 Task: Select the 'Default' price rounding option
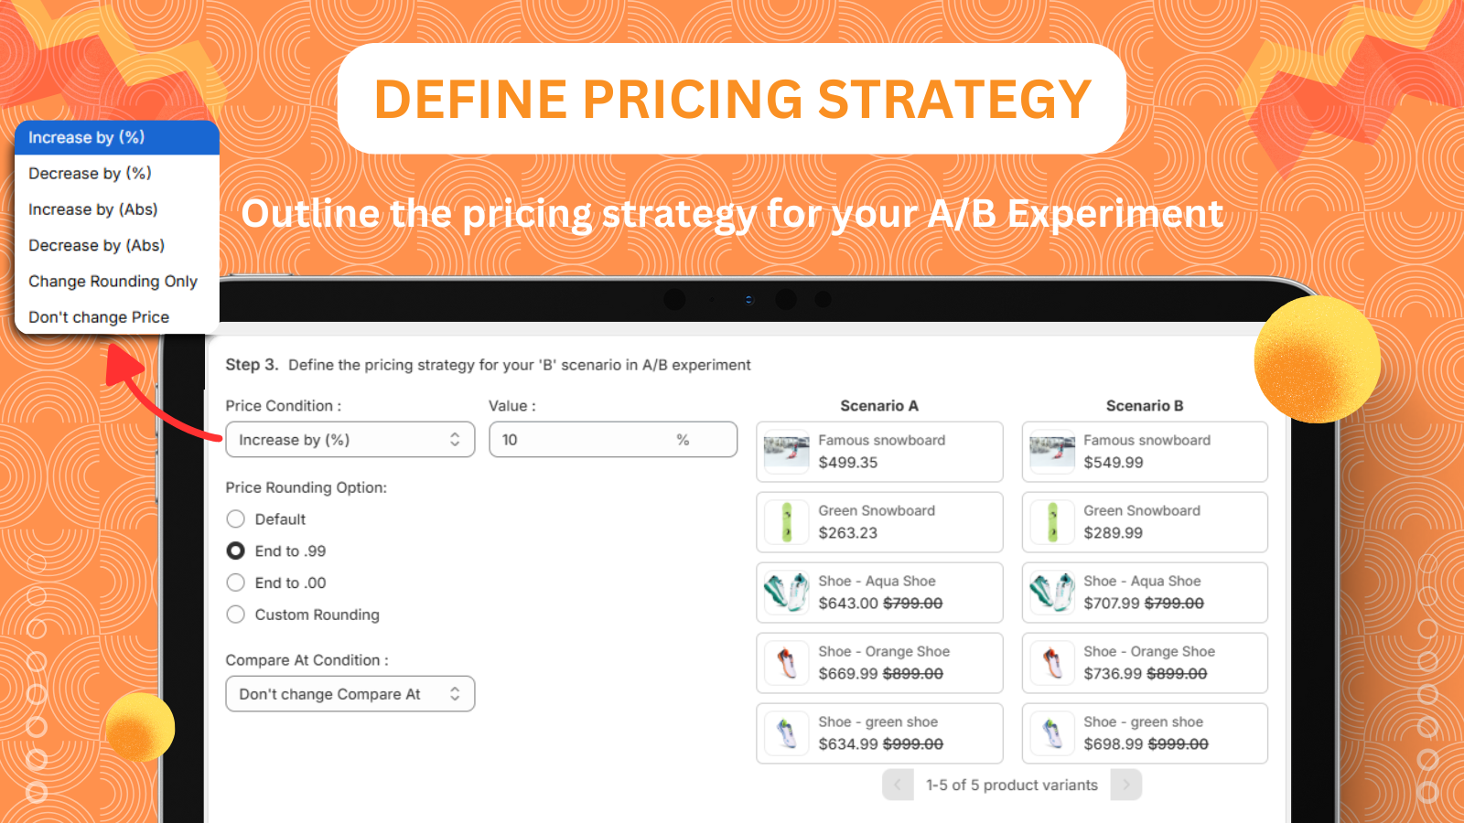pos(235,518)
